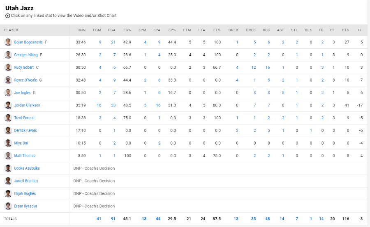View Miye Oni's 2 three-point attempts
Screen dimensions: 370x227
pyautogui.click(x=159, y=143)
